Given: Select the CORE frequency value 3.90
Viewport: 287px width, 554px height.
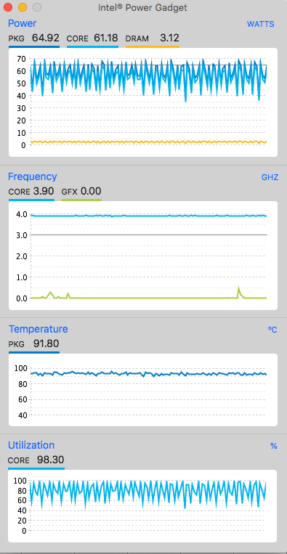Looking at the screenshot, I should [44, 192].
